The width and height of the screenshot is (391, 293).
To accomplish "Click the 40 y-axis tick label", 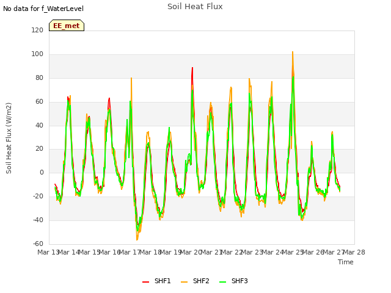I will pos(39,125).
